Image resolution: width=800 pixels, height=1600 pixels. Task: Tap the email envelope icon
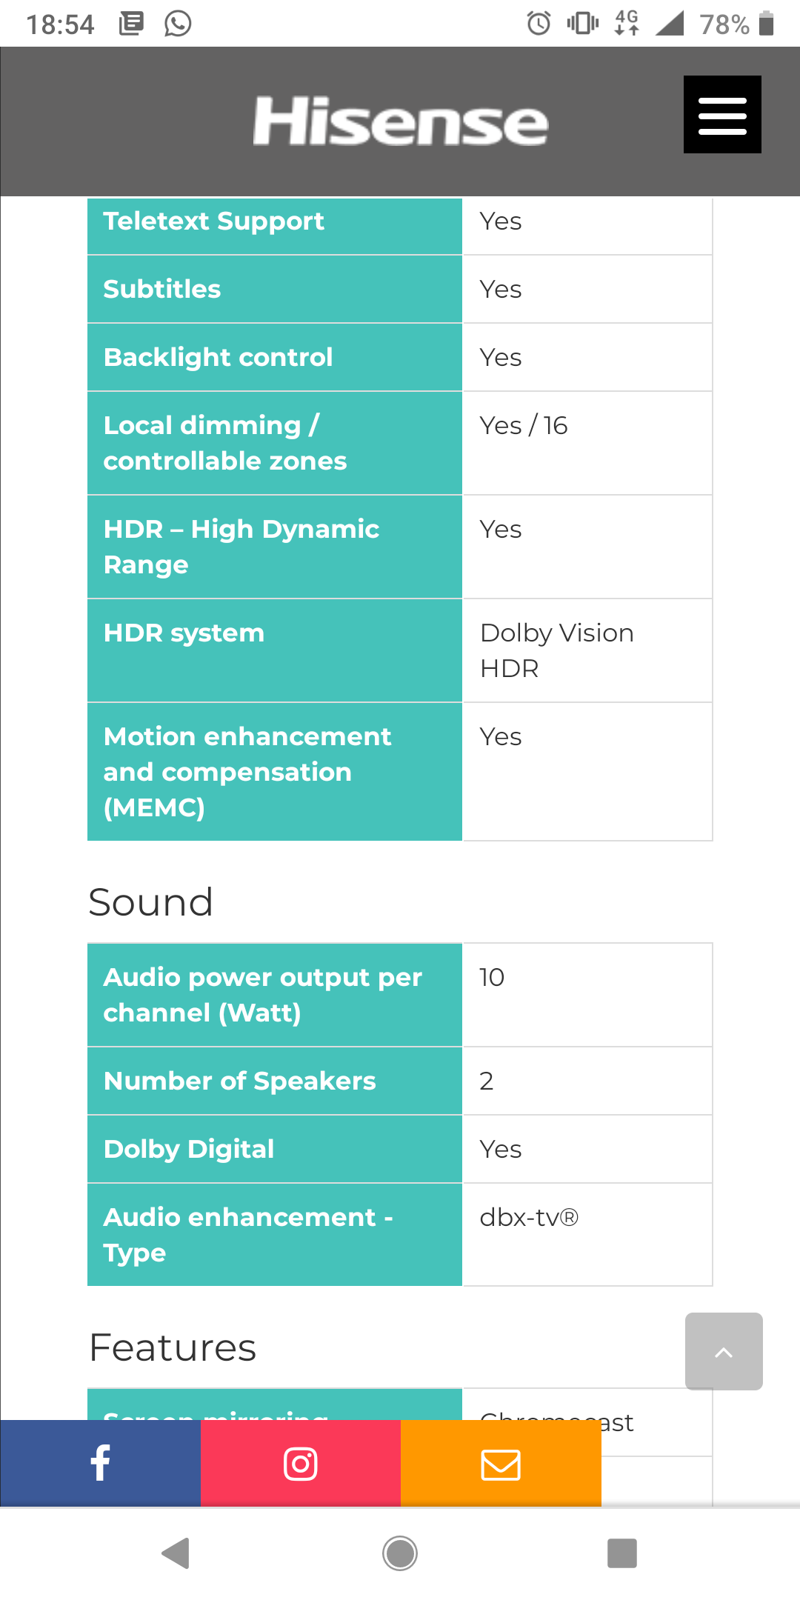[501, 1463]
